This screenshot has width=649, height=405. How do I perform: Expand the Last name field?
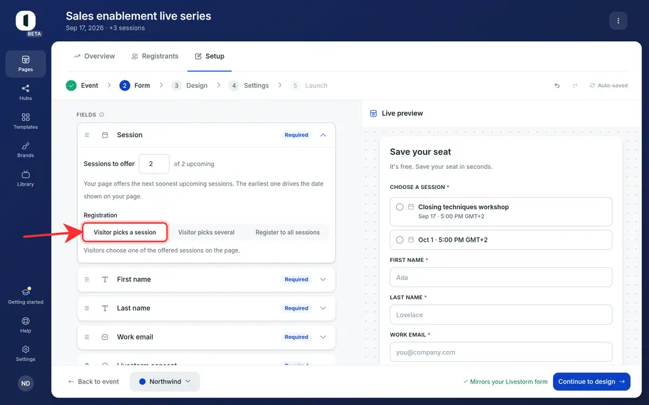[323, 308]
